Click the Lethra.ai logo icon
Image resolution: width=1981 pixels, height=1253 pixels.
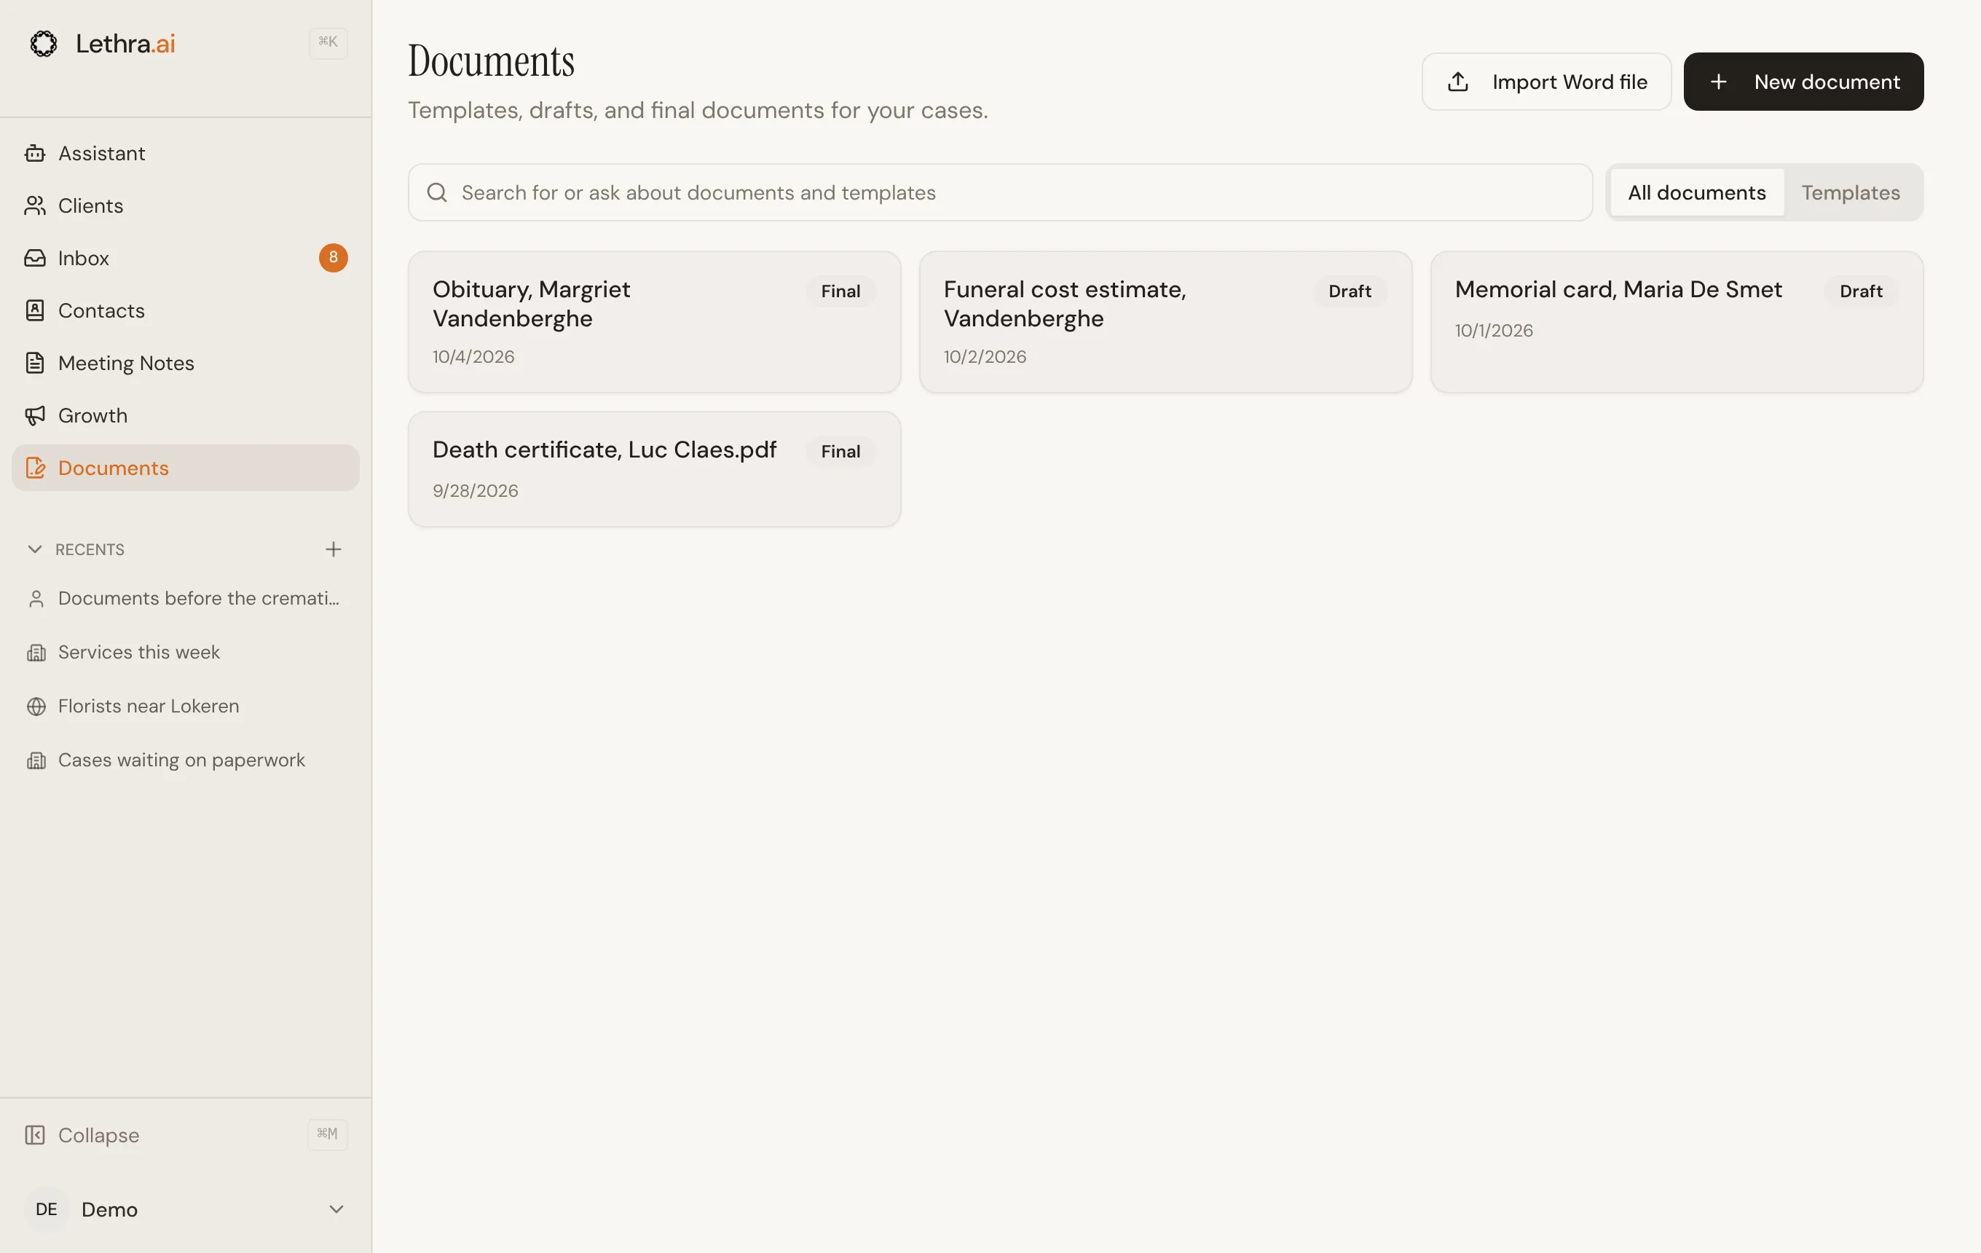coord(44,44)
